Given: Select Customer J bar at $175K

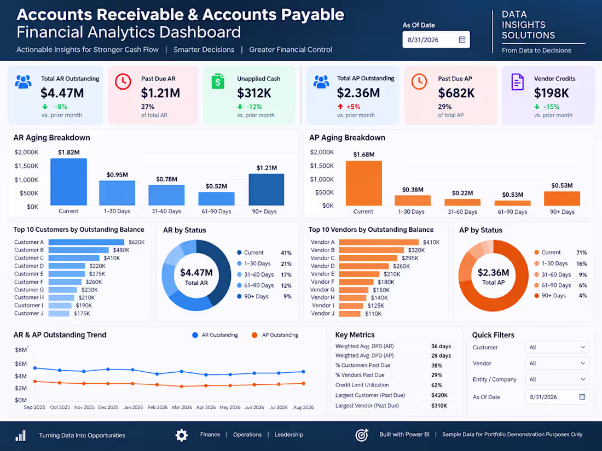Looking at the screenshot, I should [x=59, y=313].
